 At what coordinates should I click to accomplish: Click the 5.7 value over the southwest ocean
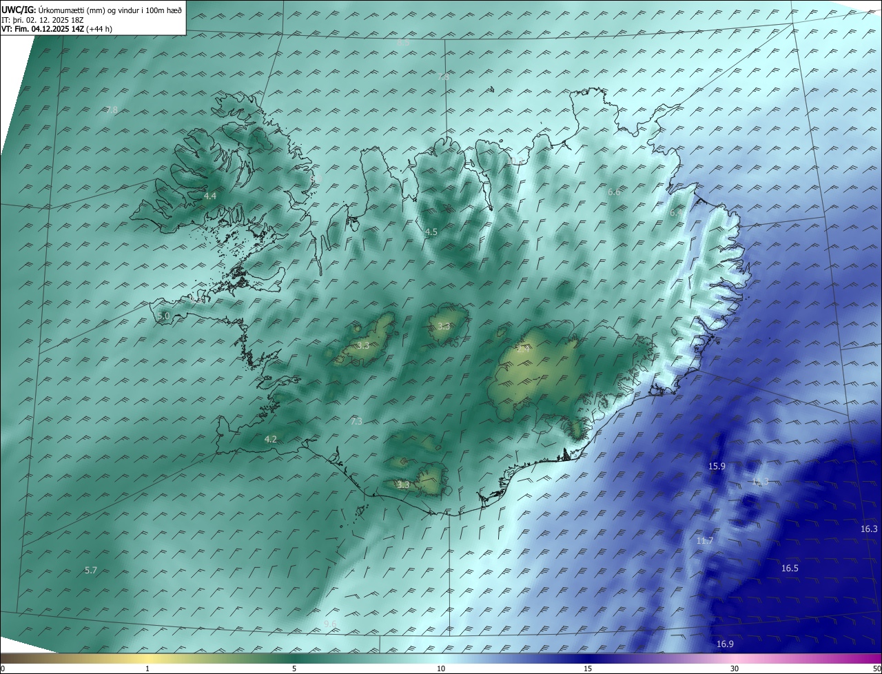pos(91,571)
